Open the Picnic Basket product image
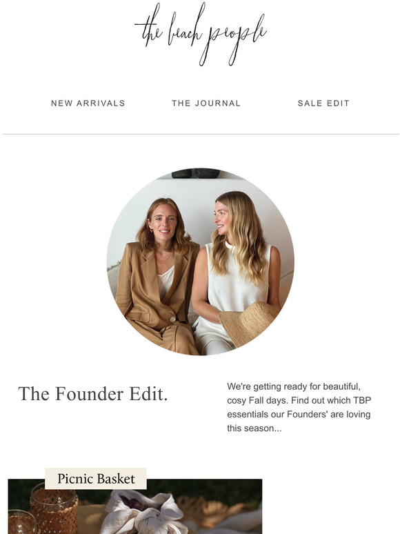Viewport: 400px width, 534px height. (x=135, y=506)
